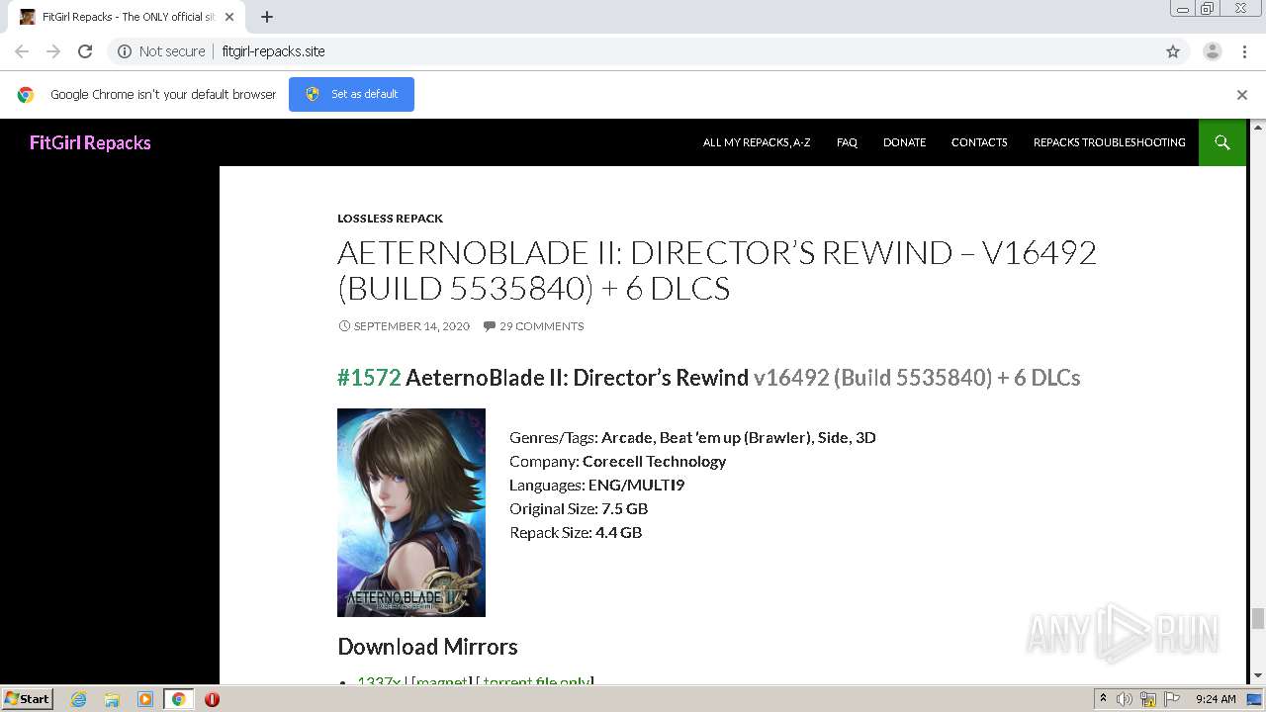Click the Download Mirrors heading
Viewport: 1266px width, 712px height.
tap(427, 647)
